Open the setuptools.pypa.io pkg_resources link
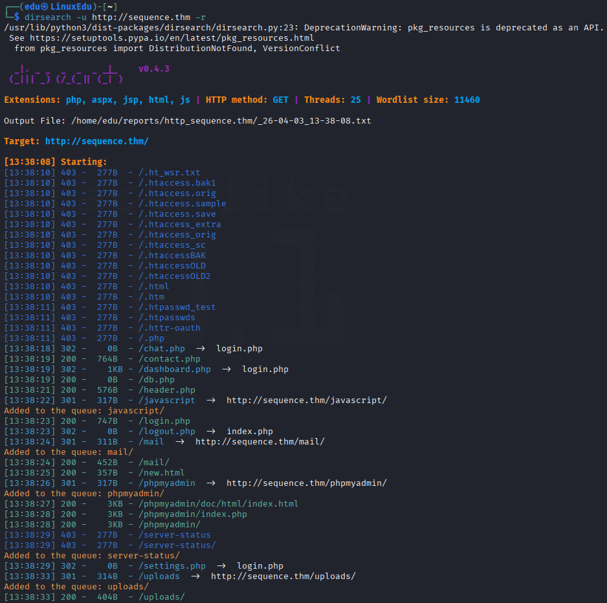This screenshot has height=603, width=607. coord(172,38)
